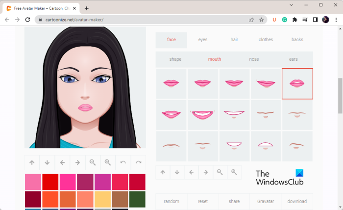Screen dimensions: 343x210
Task: Pick the pure red color swatch
Action: click(50, 182)
